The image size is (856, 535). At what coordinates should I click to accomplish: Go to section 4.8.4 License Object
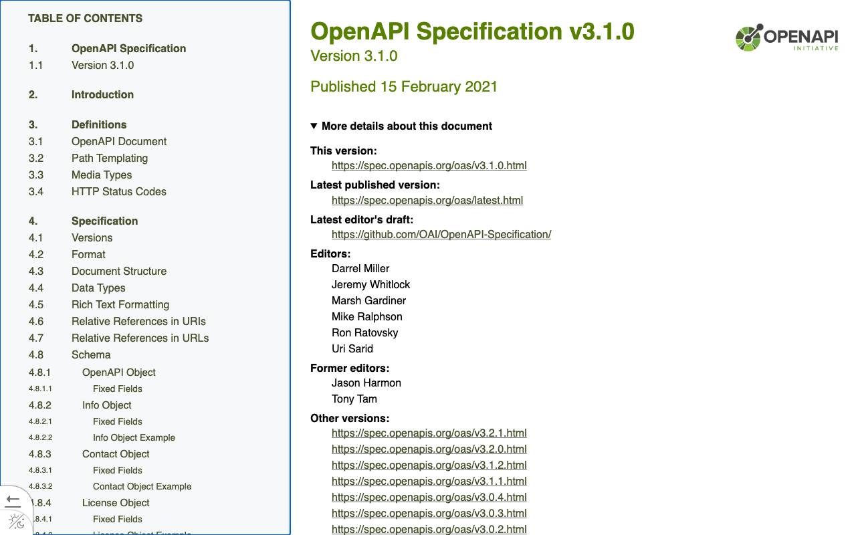tap(90, 502)
